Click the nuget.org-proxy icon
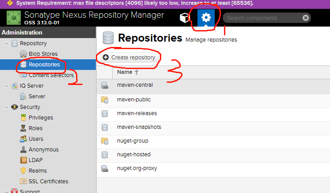 (105, 169)
